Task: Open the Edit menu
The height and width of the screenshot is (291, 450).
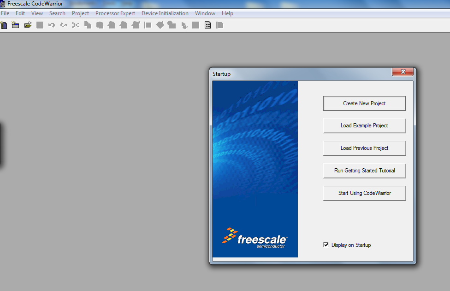Action: (x=20, y=13)
